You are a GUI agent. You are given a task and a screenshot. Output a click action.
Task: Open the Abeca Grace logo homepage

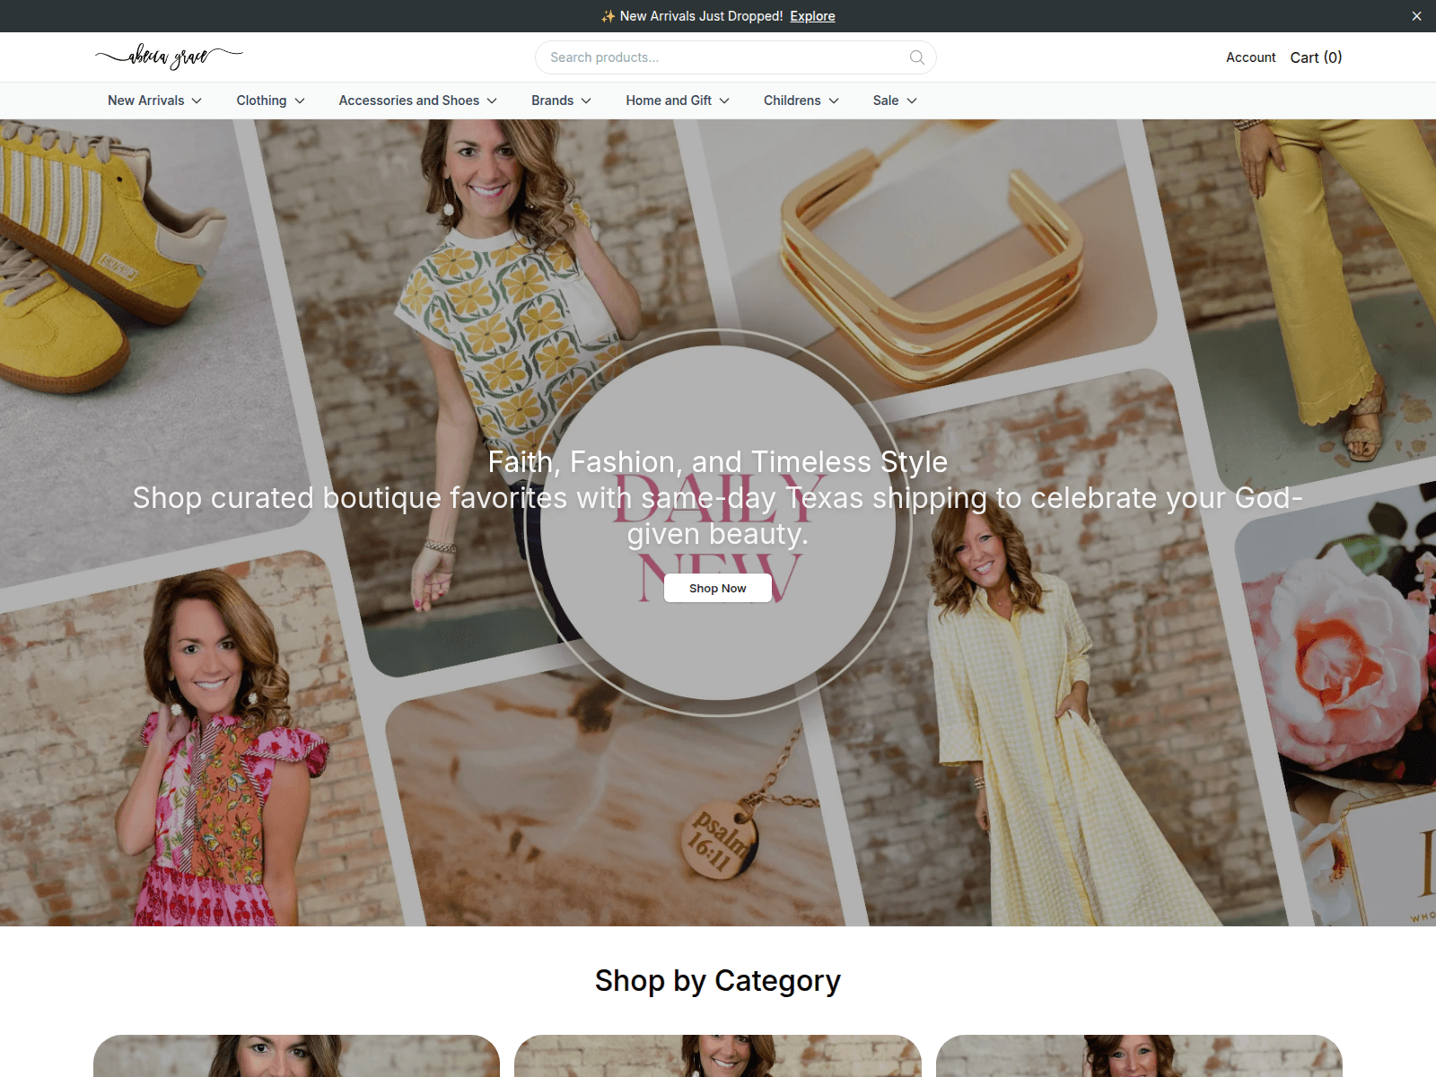click(169, 57)
